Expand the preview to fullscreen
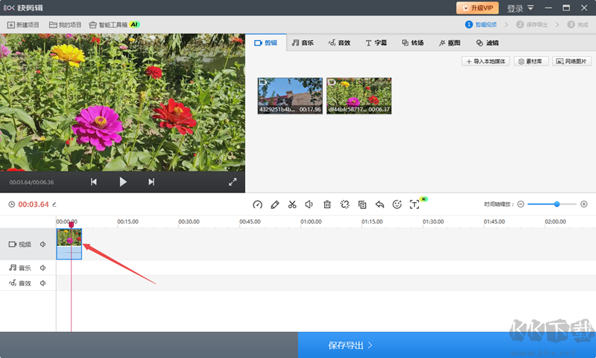 click(232, 182)
